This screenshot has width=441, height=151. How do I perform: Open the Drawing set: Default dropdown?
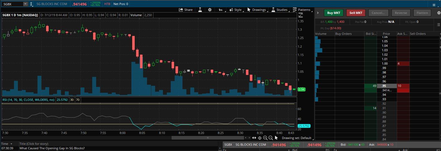pyautogui.click(x=297, y=138)
